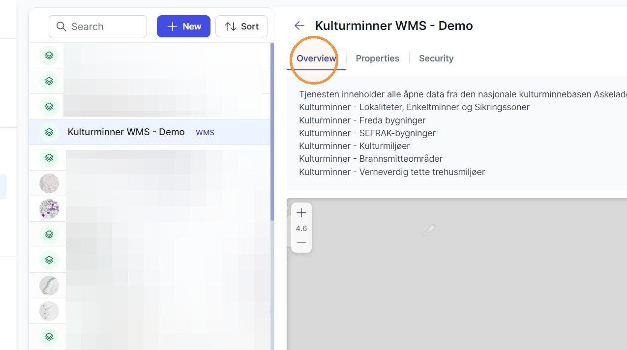Screen dimensions: 627x350
Task: Click the page title Kulturminner WMS - Demo
Action: click(394, 26)
